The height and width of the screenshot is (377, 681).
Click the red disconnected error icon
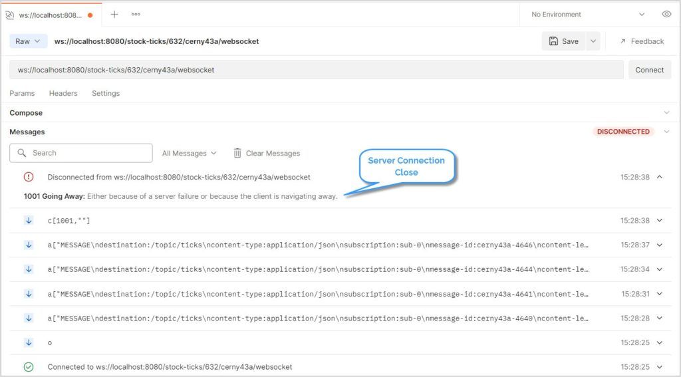pos(29,177)
